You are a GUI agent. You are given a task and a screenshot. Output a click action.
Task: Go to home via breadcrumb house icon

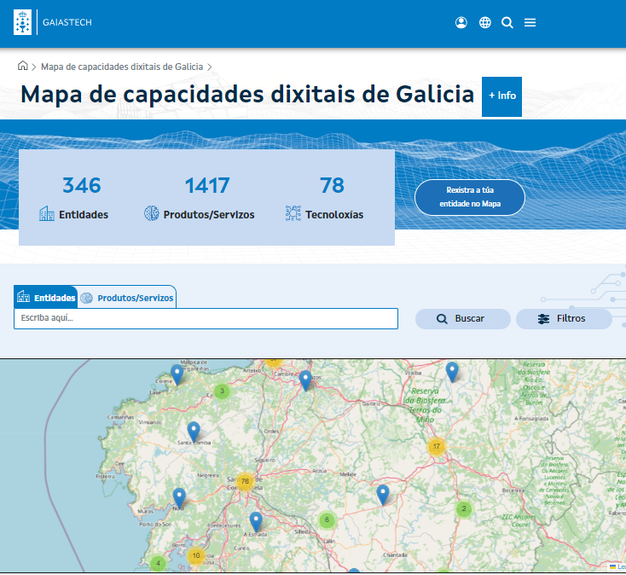tap(23, 66)
